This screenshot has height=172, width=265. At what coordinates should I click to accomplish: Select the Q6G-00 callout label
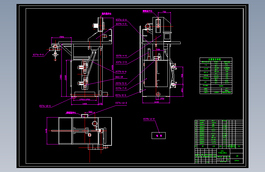point(119,77)
